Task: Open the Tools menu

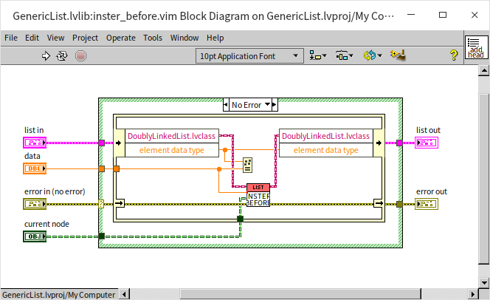Action: (153, 38)
